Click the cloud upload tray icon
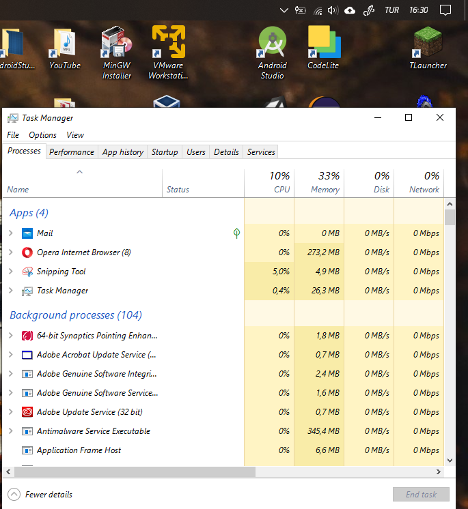 [x=350, y=10]
